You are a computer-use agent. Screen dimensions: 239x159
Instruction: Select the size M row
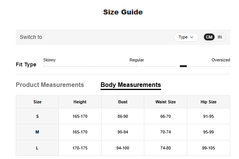click(37, 132)
